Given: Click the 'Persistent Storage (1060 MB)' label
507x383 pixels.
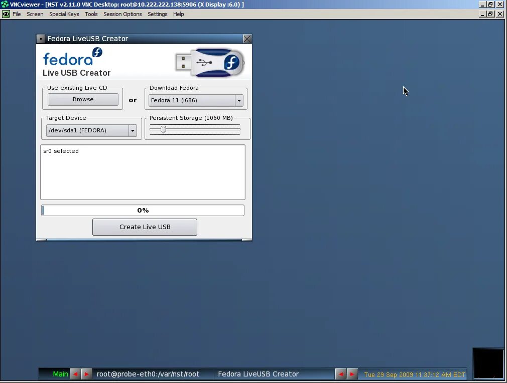Looking at the screenshot, I should 191,118.
